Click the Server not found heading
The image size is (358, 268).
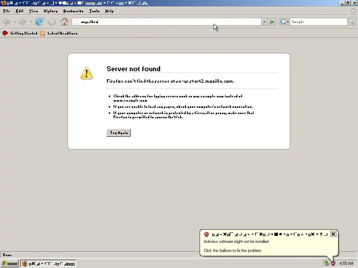[133, 69]
